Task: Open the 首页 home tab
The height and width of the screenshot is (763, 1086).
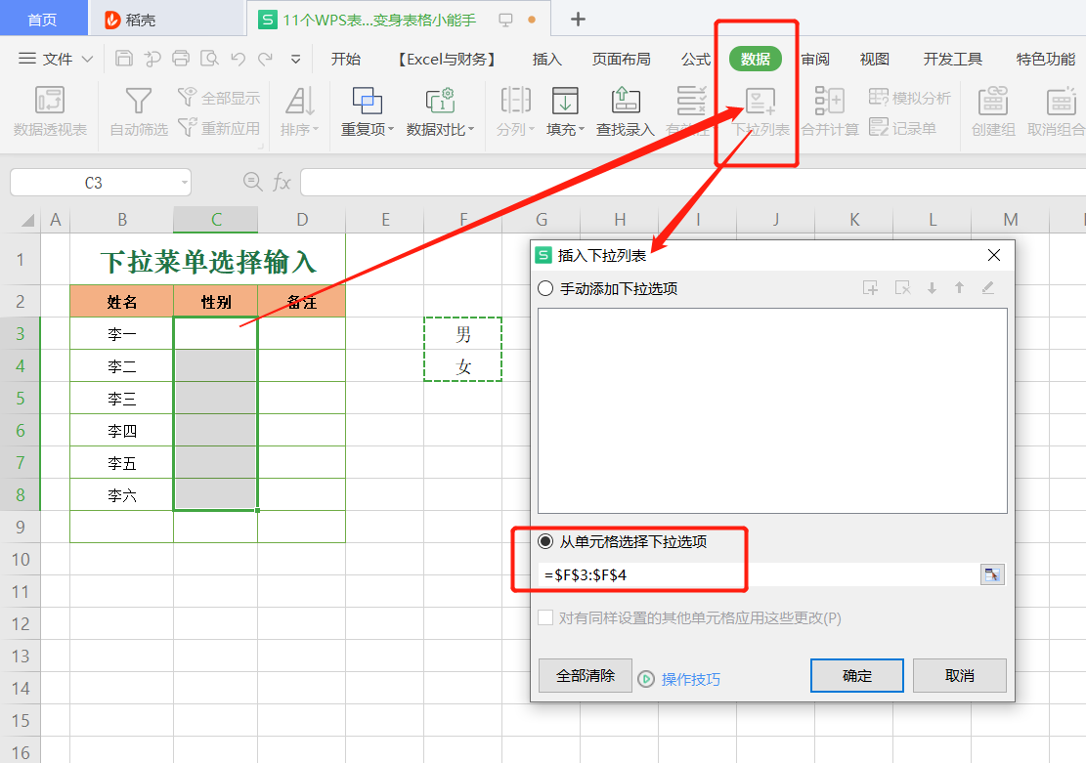Action: pyautogui.click(x=42, y=20)
